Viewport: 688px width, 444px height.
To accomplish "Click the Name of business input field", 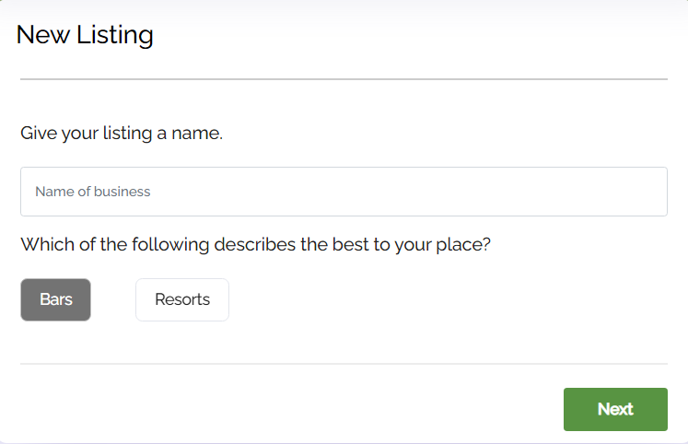I will [x=344, y=192].
